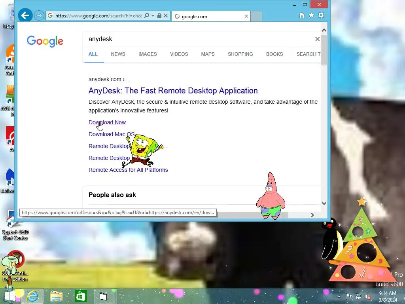Image resolution: width=405 pixels, height=304 pixels.
Task: Open the browser Home icon
Action: pyautogui.click(x=301, y=15)
